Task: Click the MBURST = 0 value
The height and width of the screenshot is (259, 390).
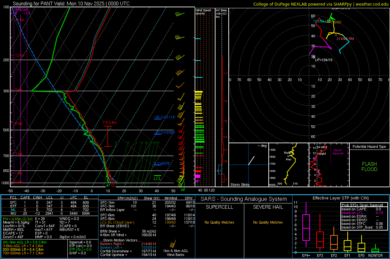Action: click(x=69, y=230)
